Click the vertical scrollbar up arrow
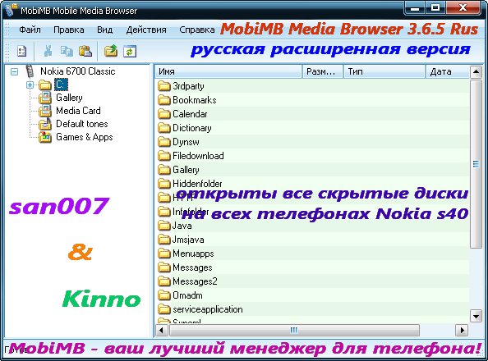 click(x=476, y=72)
